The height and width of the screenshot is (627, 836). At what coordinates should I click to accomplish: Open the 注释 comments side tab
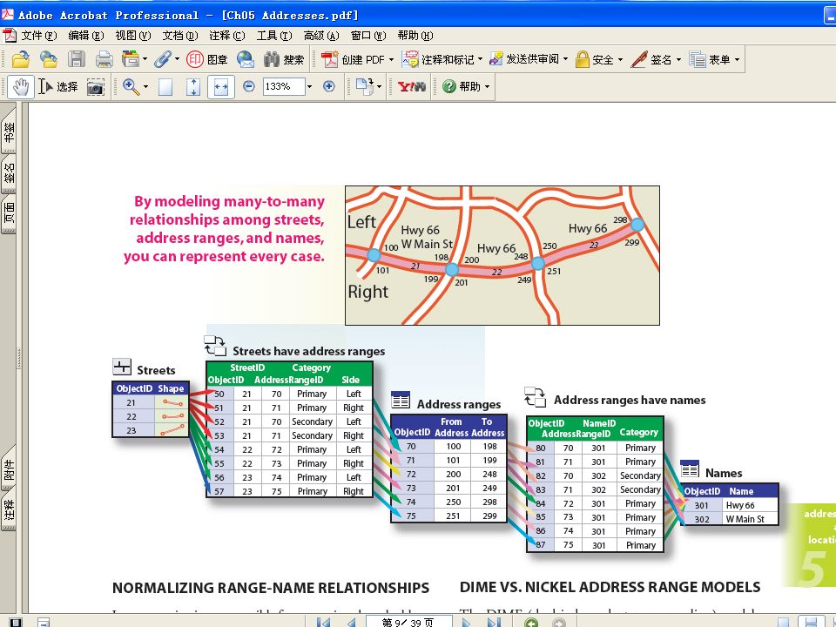tap(9, 509)
